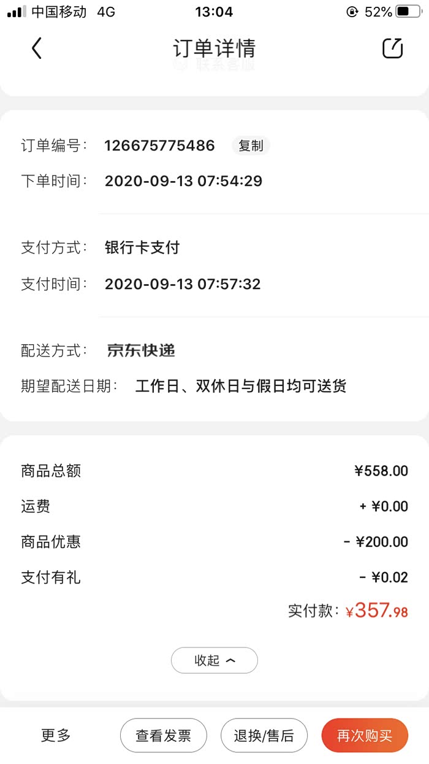Tap the cellular signal bars icon
The image size is (429, 764).
[x=17, y=12]
